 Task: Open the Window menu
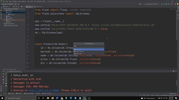39,1
